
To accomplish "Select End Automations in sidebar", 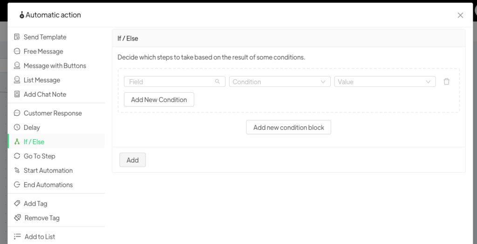I will click(x=48, y=185).
